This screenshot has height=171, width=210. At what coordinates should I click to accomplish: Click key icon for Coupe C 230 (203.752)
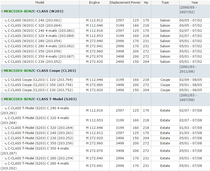6,90
